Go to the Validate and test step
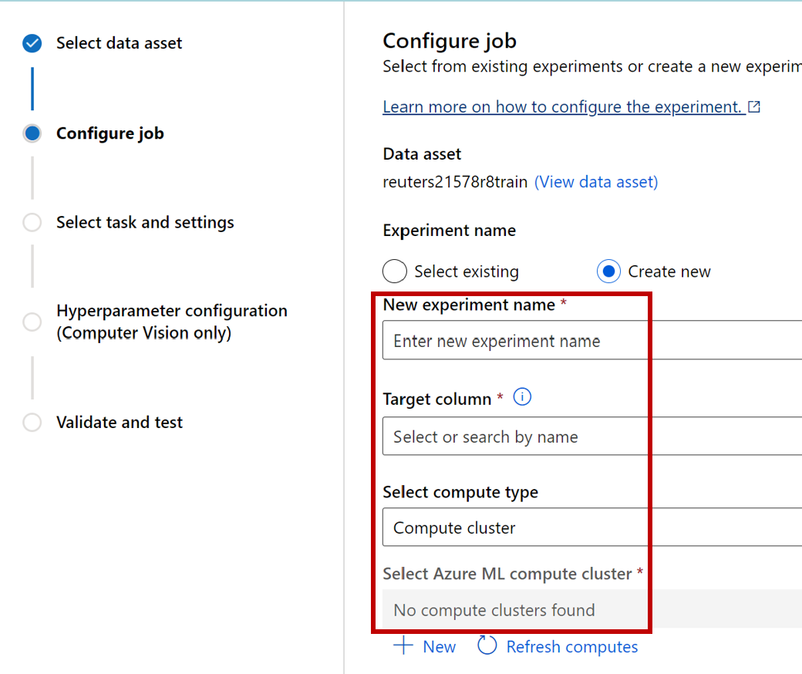The height and width of the screenshot is (674, 802). tap(120, 423)
